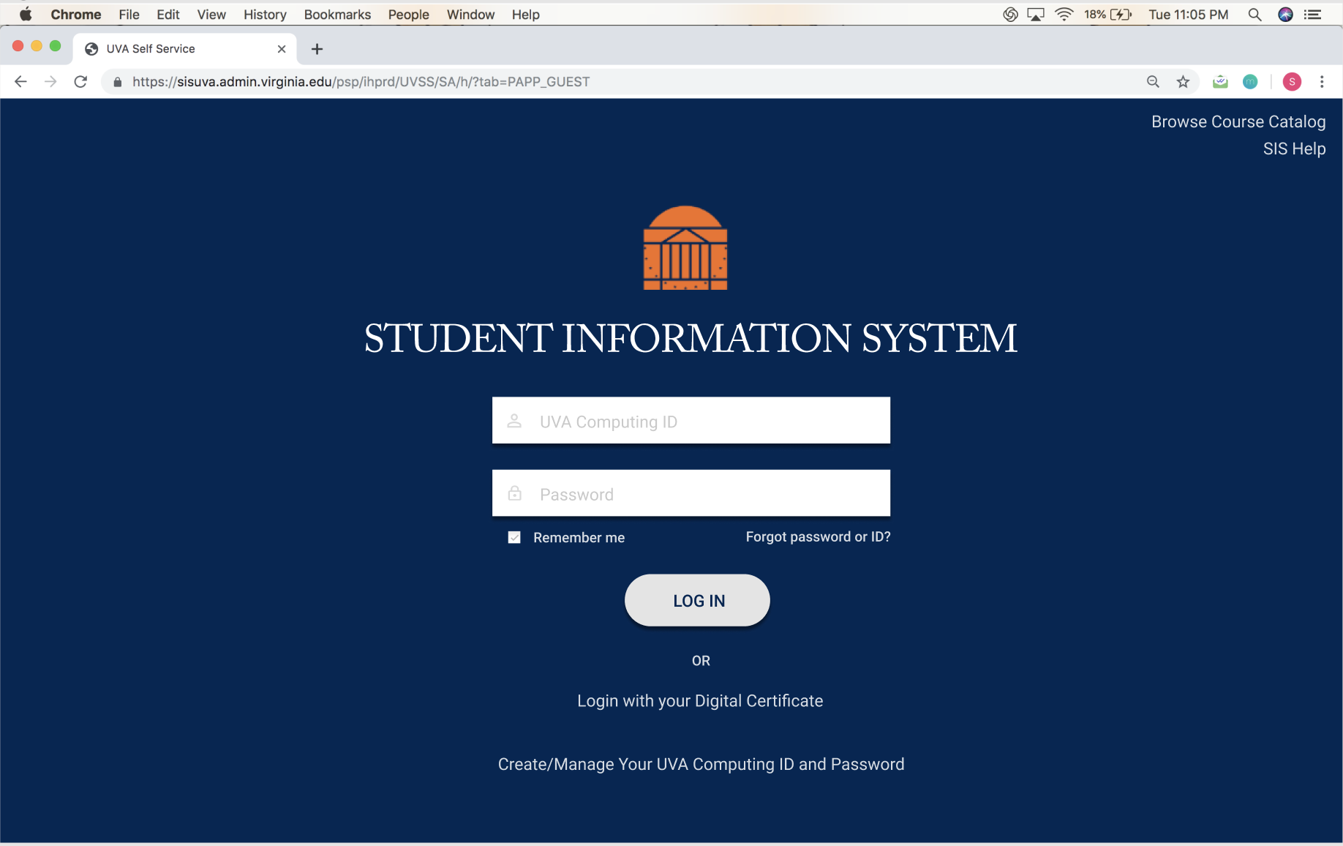Screen dimensions: 1343x846
Task: Go back to previous page
Action: [20, 82]
